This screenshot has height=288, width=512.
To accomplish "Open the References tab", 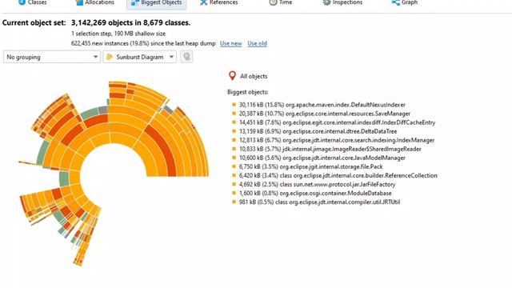I will 218,2.
